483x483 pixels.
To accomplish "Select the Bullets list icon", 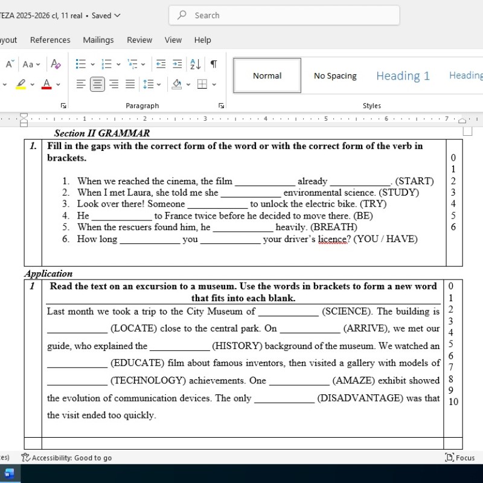I will (x=80, y=64).
